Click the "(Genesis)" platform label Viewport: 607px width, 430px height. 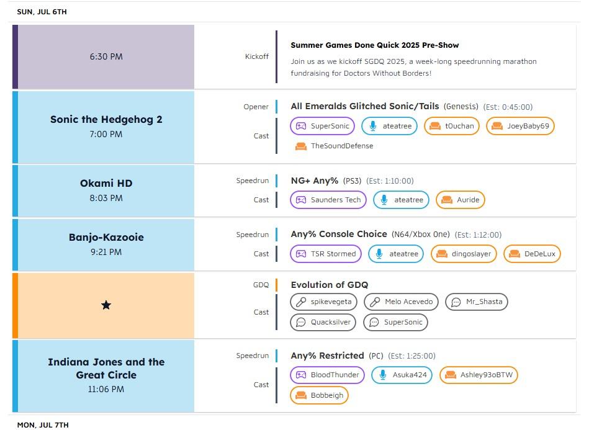461,107
